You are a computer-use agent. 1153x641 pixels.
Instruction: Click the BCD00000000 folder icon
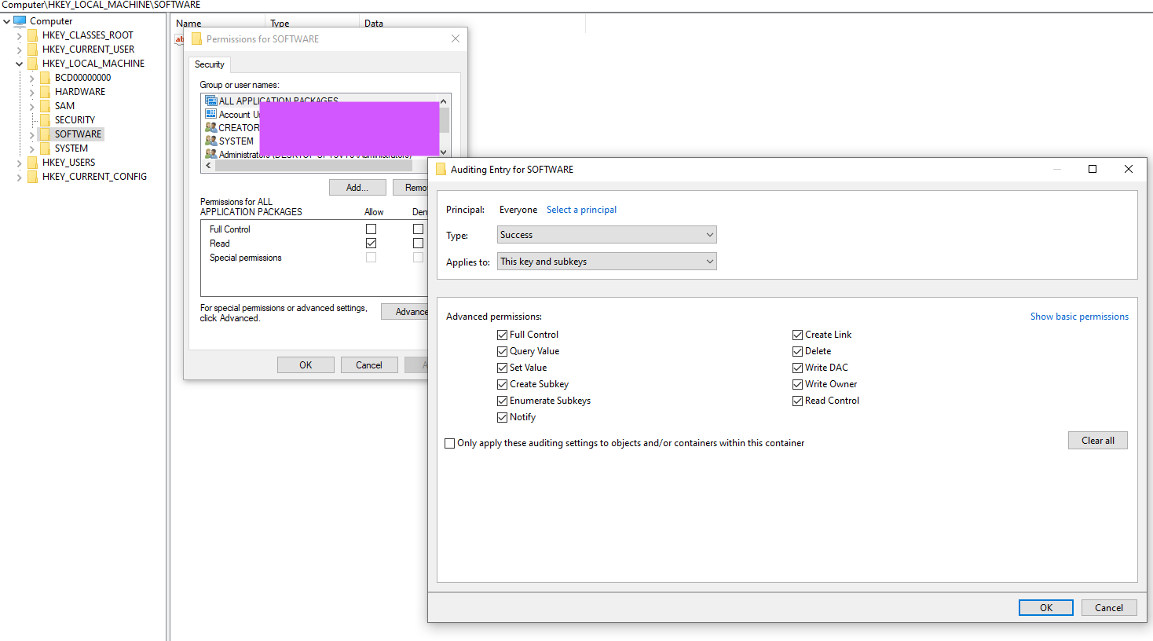tap(46, 78)
